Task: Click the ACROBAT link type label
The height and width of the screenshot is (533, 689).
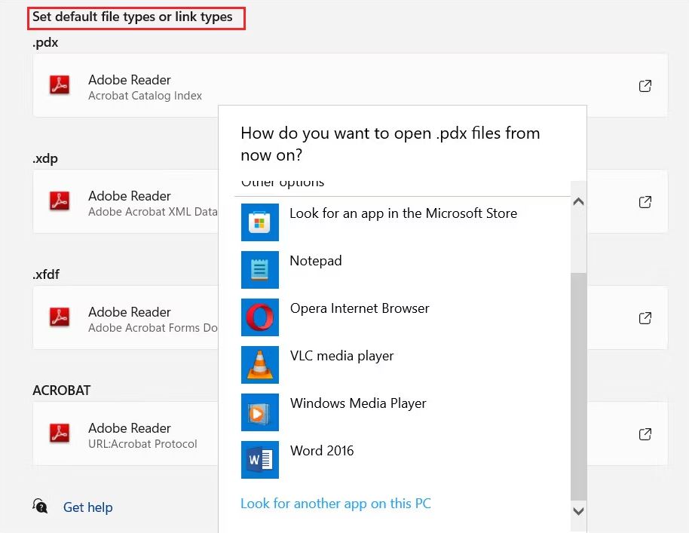Action: [x=62, y=391]
